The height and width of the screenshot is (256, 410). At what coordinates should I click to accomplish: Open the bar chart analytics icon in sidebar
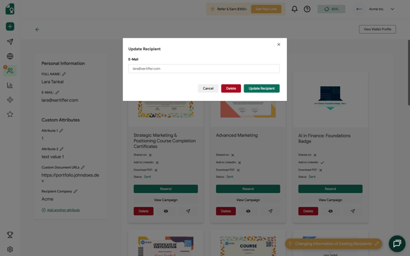pos(10,86)
